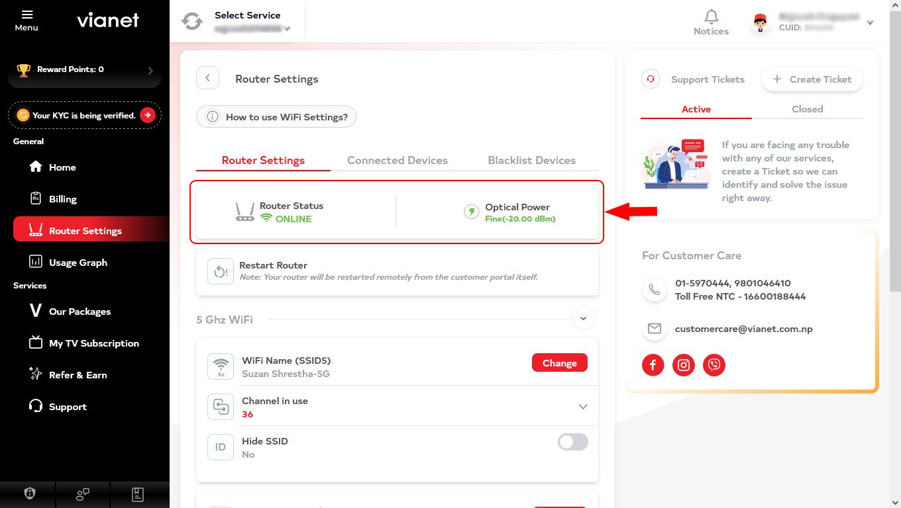This screenshot has height=508, width=901.
Task: Click the red KYC arrow icon
Action: point(147,115)
